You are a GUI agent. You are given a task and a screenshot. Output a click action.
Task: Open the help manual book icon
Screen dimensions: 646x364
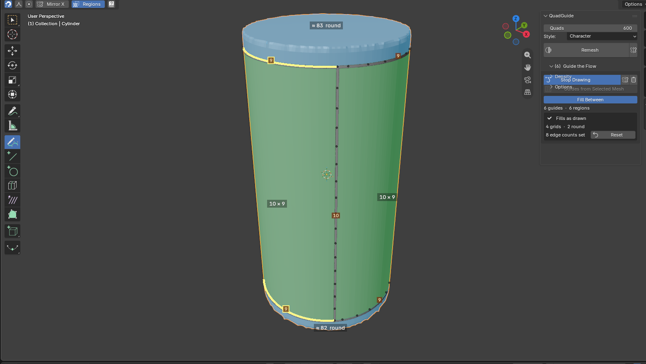[x=111, y=4]
